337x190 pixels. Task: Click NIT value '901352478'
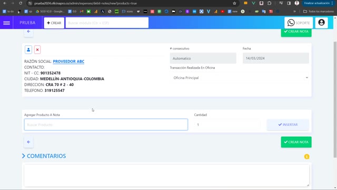tap(51, 73)
